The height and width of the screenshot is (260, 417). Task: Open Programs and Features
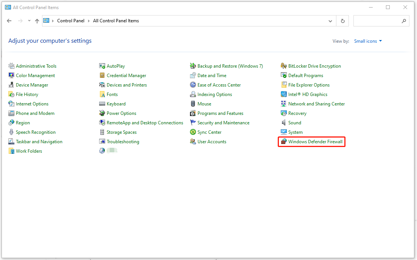[x=220, y=113]
